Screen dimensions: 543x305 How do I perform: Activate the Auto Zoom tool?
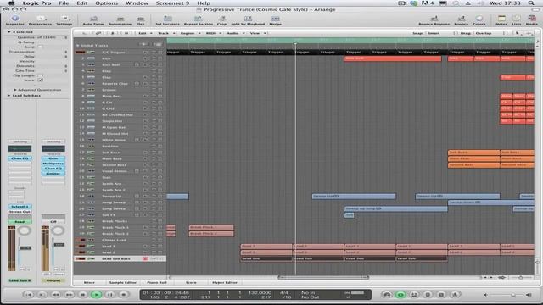93,20
